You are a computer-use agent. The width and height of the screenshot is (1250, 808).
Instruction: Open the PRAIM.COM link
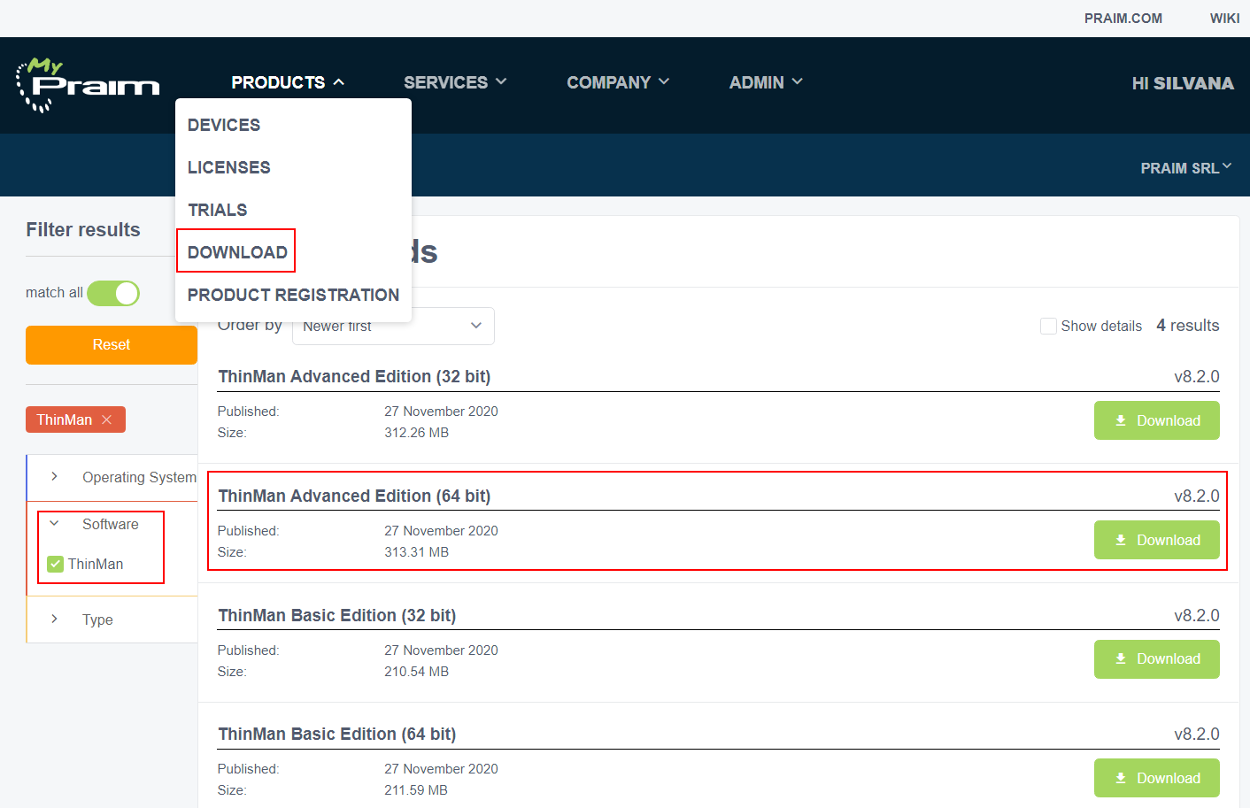1123,19
